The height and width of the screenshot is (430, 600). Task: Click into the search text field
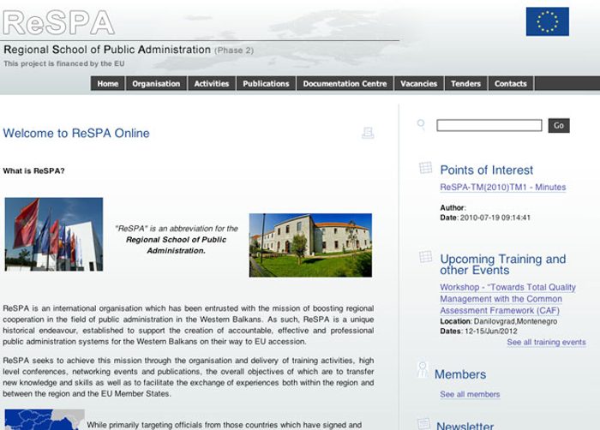click(x=489, y=126)
